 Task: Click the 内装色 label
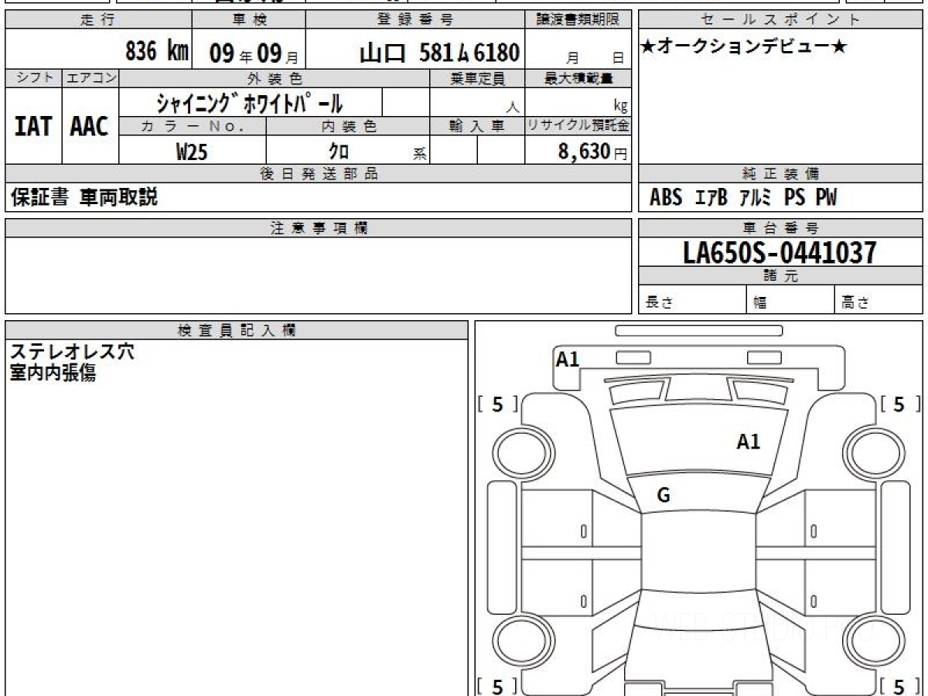[349, 126]
